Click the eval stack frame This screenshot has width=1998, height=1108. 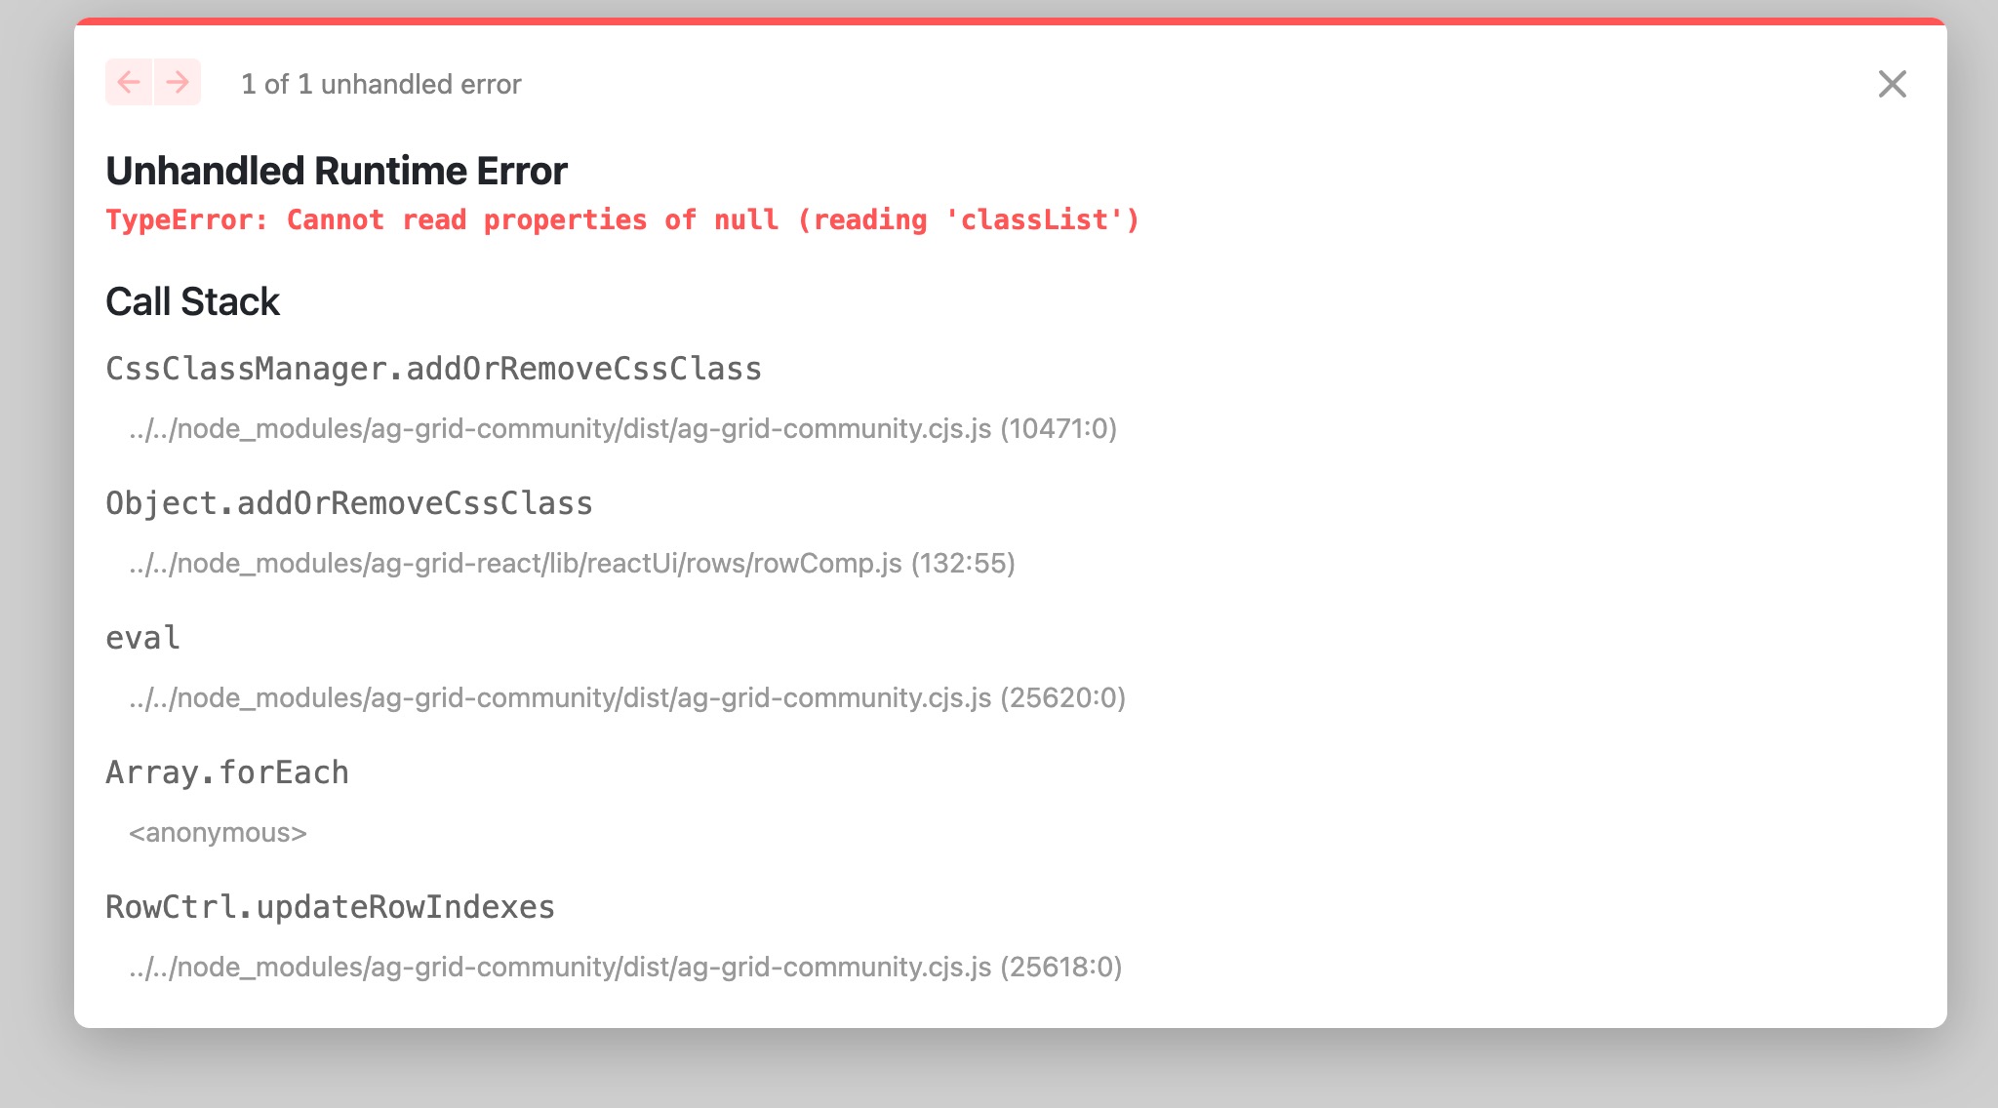click(x=142, y=638)
